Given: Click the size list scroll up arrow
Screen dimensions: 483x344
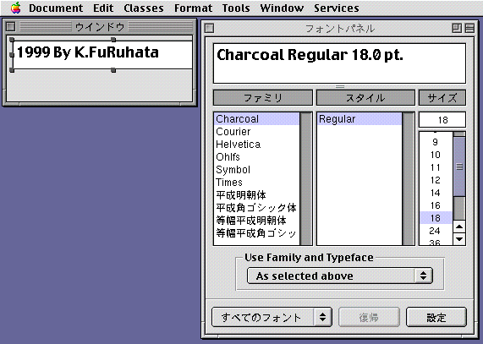Looking at the screenshot, I should tap(459, 227).
